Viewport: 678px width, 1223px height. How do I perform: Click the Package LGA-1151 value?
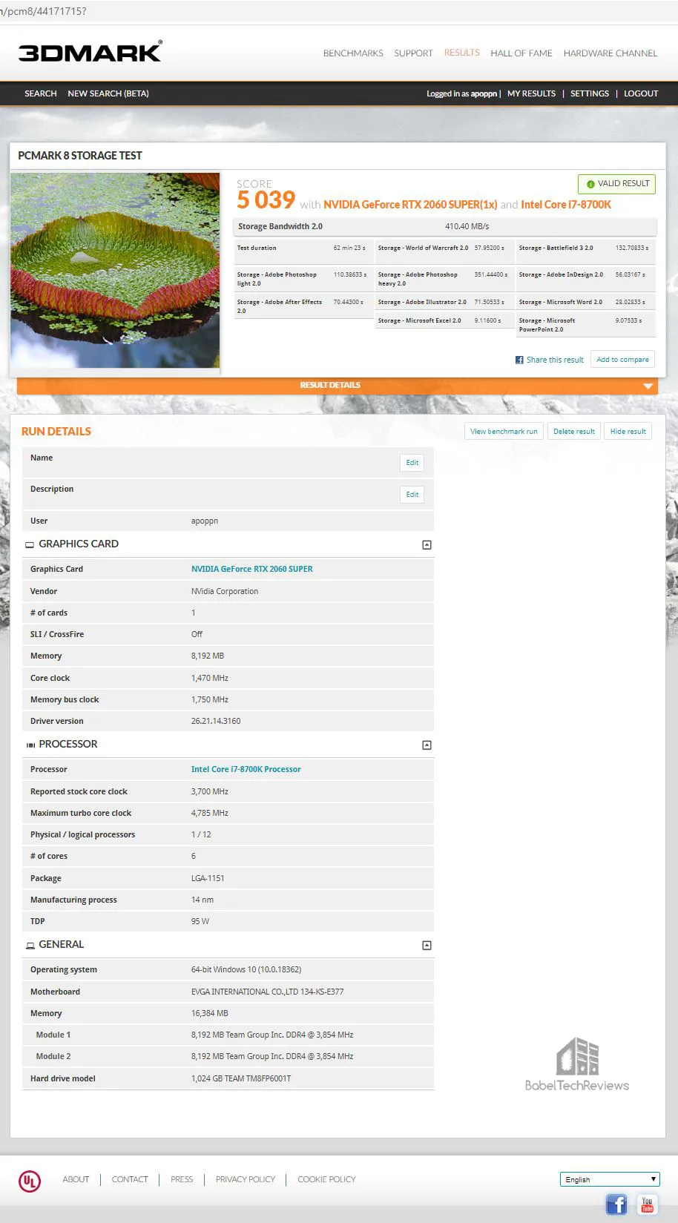tap(208, 879)
